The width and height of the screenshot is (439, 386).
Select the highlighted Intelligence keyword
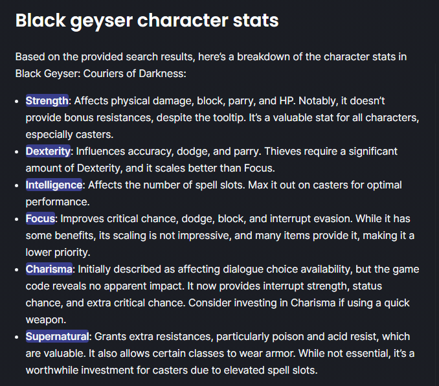[x=54, y=185]
